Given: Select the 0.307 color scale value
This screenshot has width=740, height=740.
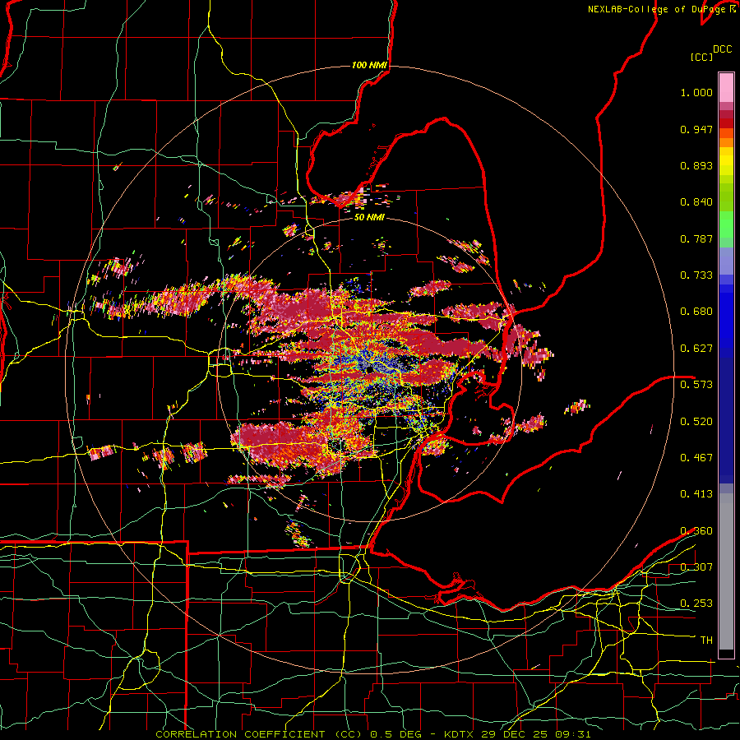Looking at the screenshot, I should [696, 567].
